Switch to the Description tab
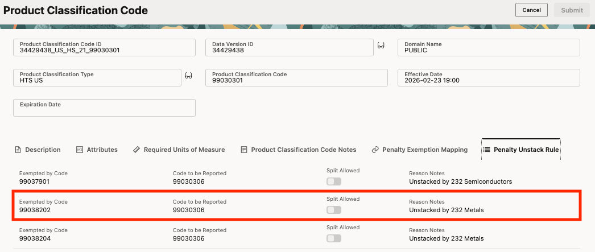 point(37,150)
